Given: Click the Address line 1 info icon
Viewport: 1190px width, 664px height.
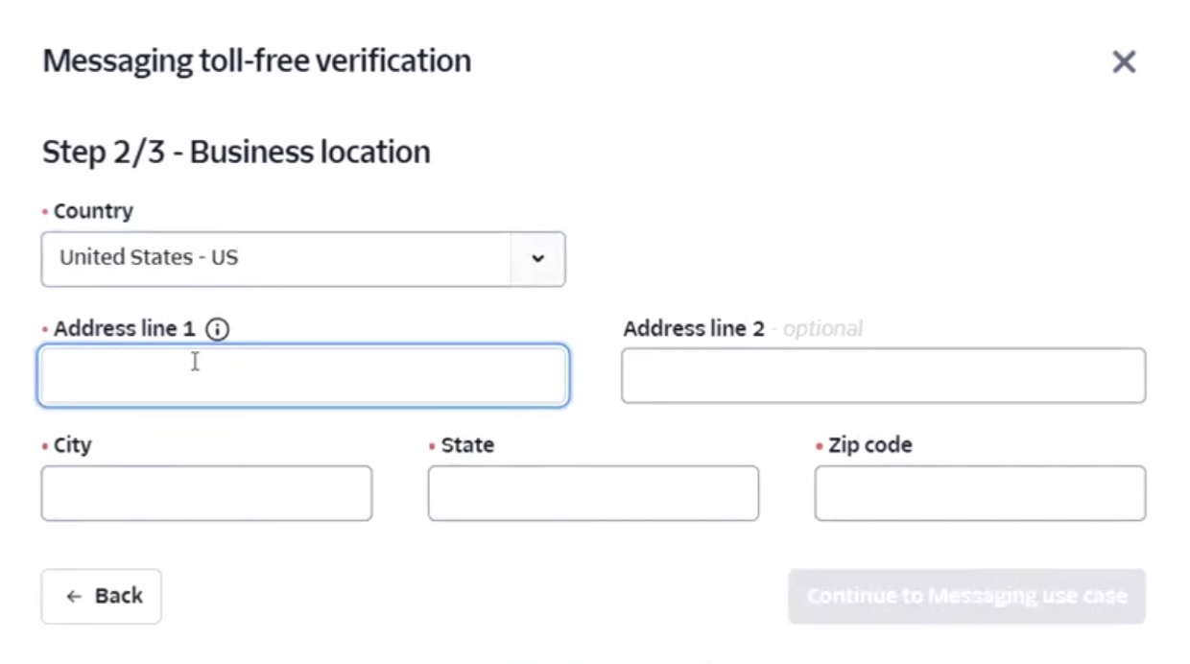Looking at the screenshot, I should [218, 329].
